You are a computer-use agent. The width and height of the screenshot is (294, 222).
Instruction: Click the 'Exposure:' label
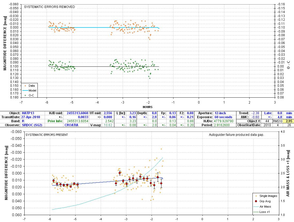click(x=205, y=117)
